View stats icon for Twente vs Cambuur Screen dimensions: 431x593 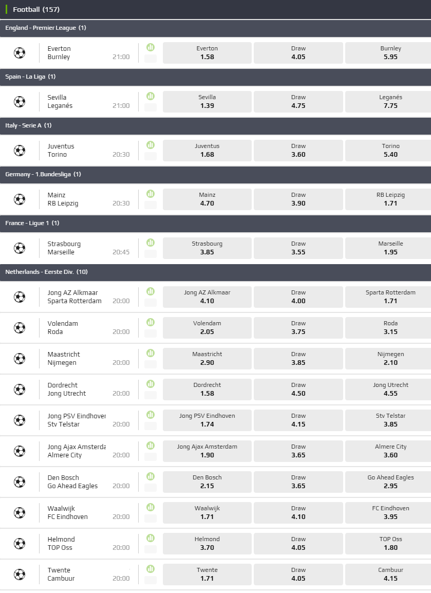pos(151,568)
